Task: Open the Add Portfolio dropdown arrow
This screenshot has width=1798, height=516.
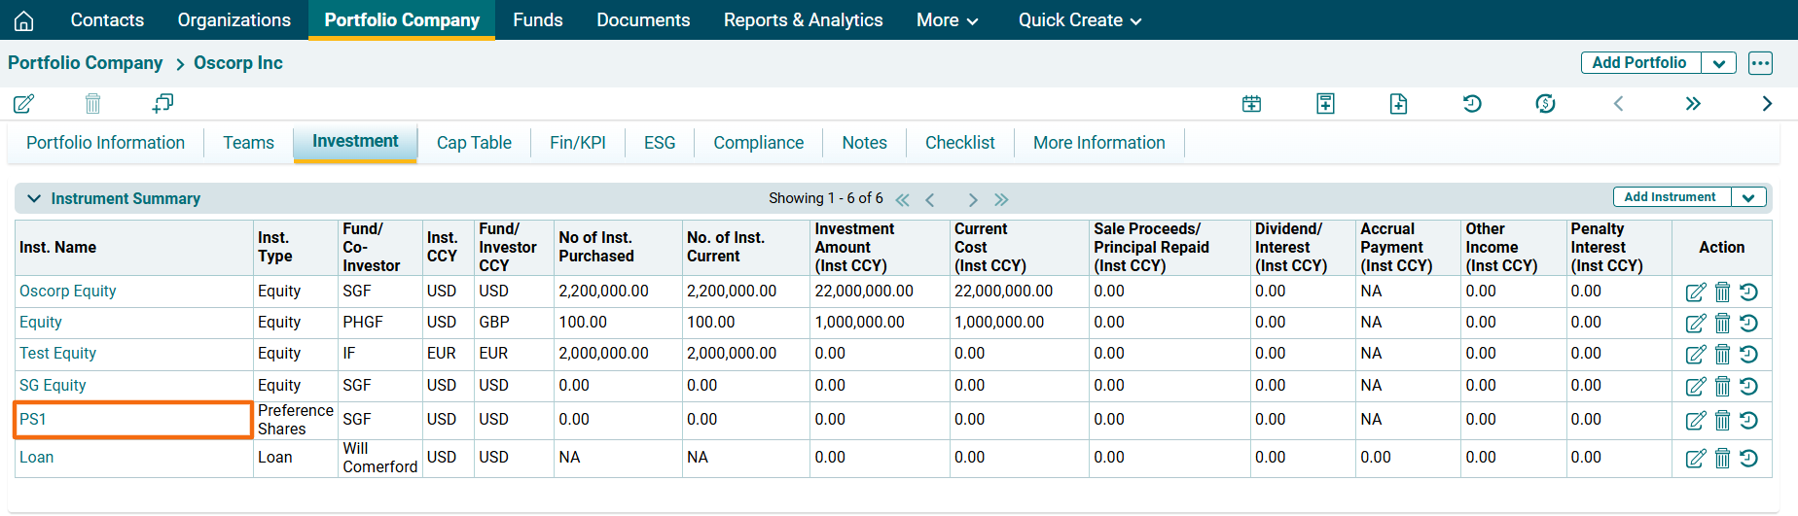Action: click(x=1719, y=63)
